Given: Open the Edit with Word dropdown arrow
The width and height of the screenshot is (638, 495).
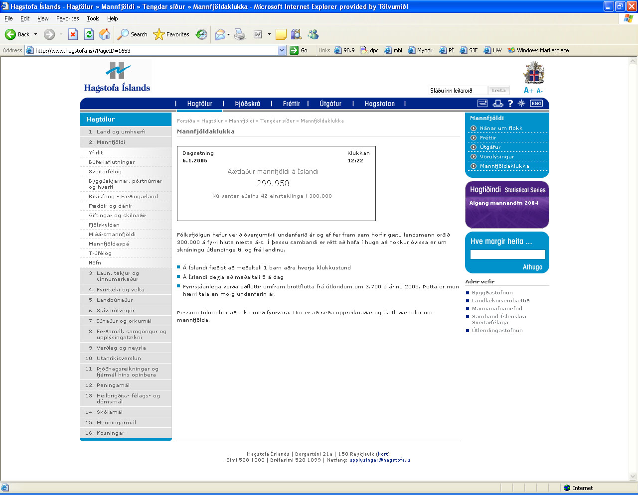Looking at the screenshot, I should [x=269, y=34].
